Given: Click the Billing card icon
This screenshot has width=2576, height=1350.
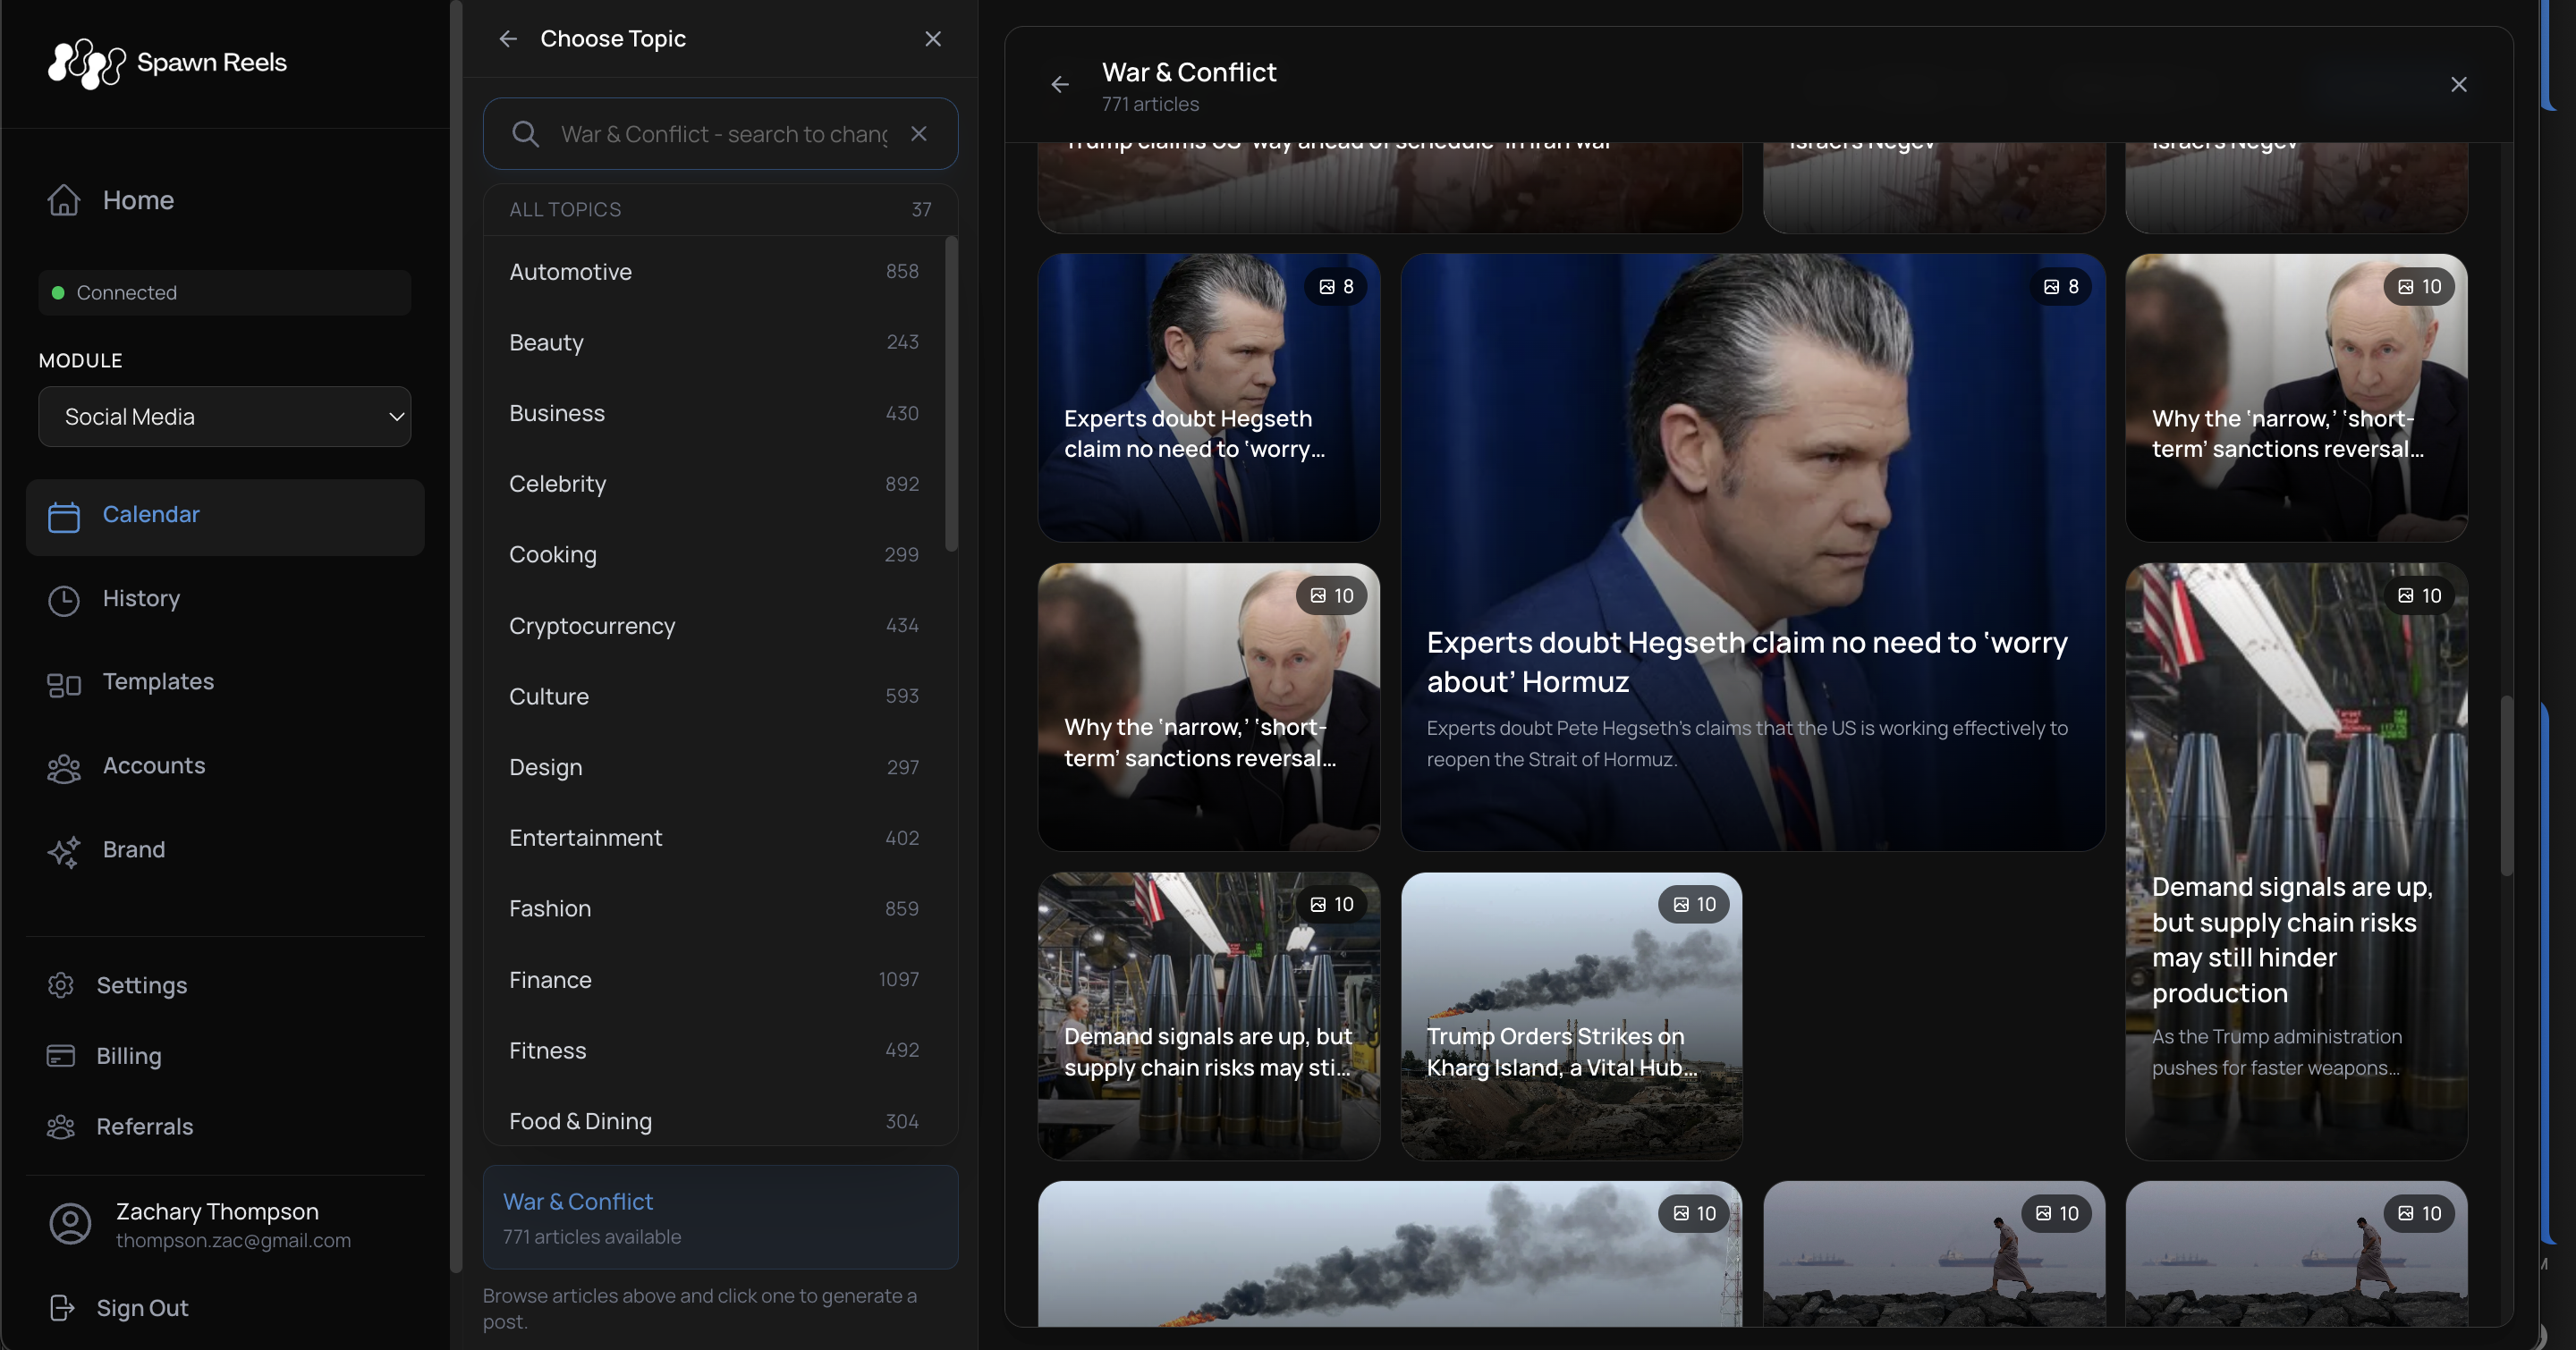Looking at the screenshot, I should pos(60,1056).
